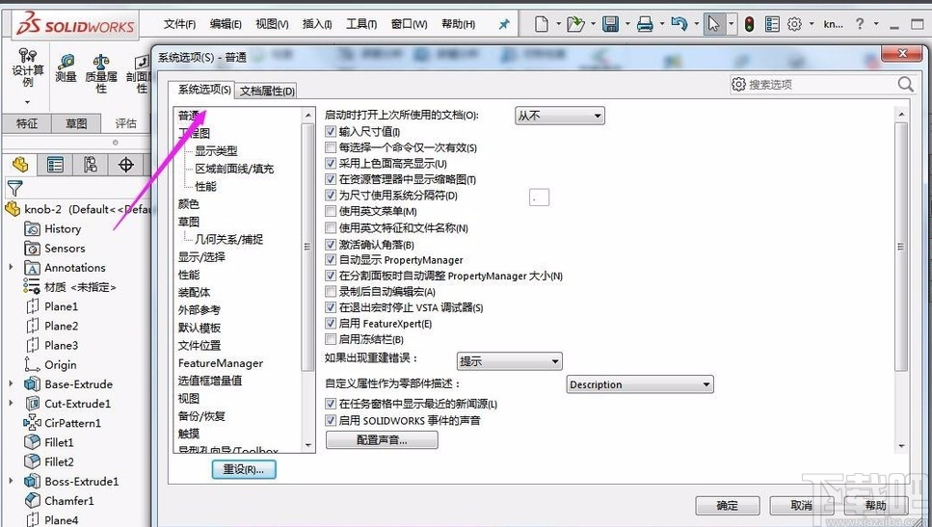The image size is (932, 527).
Task: Open the 文件(F) menu
Action: [179, 24]
